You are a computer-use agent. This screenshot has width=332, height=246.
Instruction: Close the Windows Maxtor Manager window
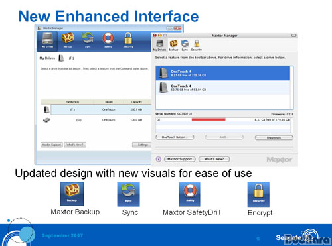coord(177,28)
